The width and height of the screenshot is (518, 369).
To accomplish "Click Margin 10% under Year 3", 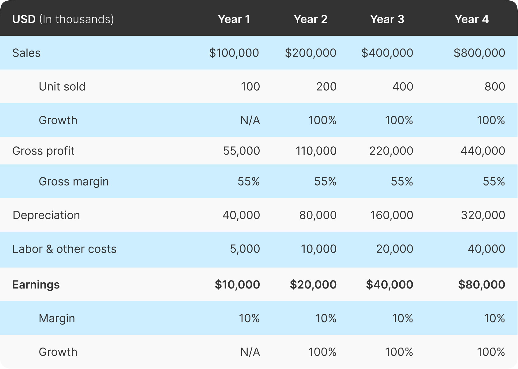I will pyautogui.click(x=403, y=318).
